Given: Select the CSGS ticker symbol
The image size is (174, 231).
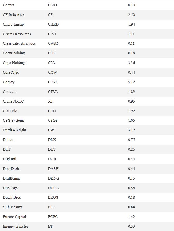Looking at the screenshot, I should 53,120.
